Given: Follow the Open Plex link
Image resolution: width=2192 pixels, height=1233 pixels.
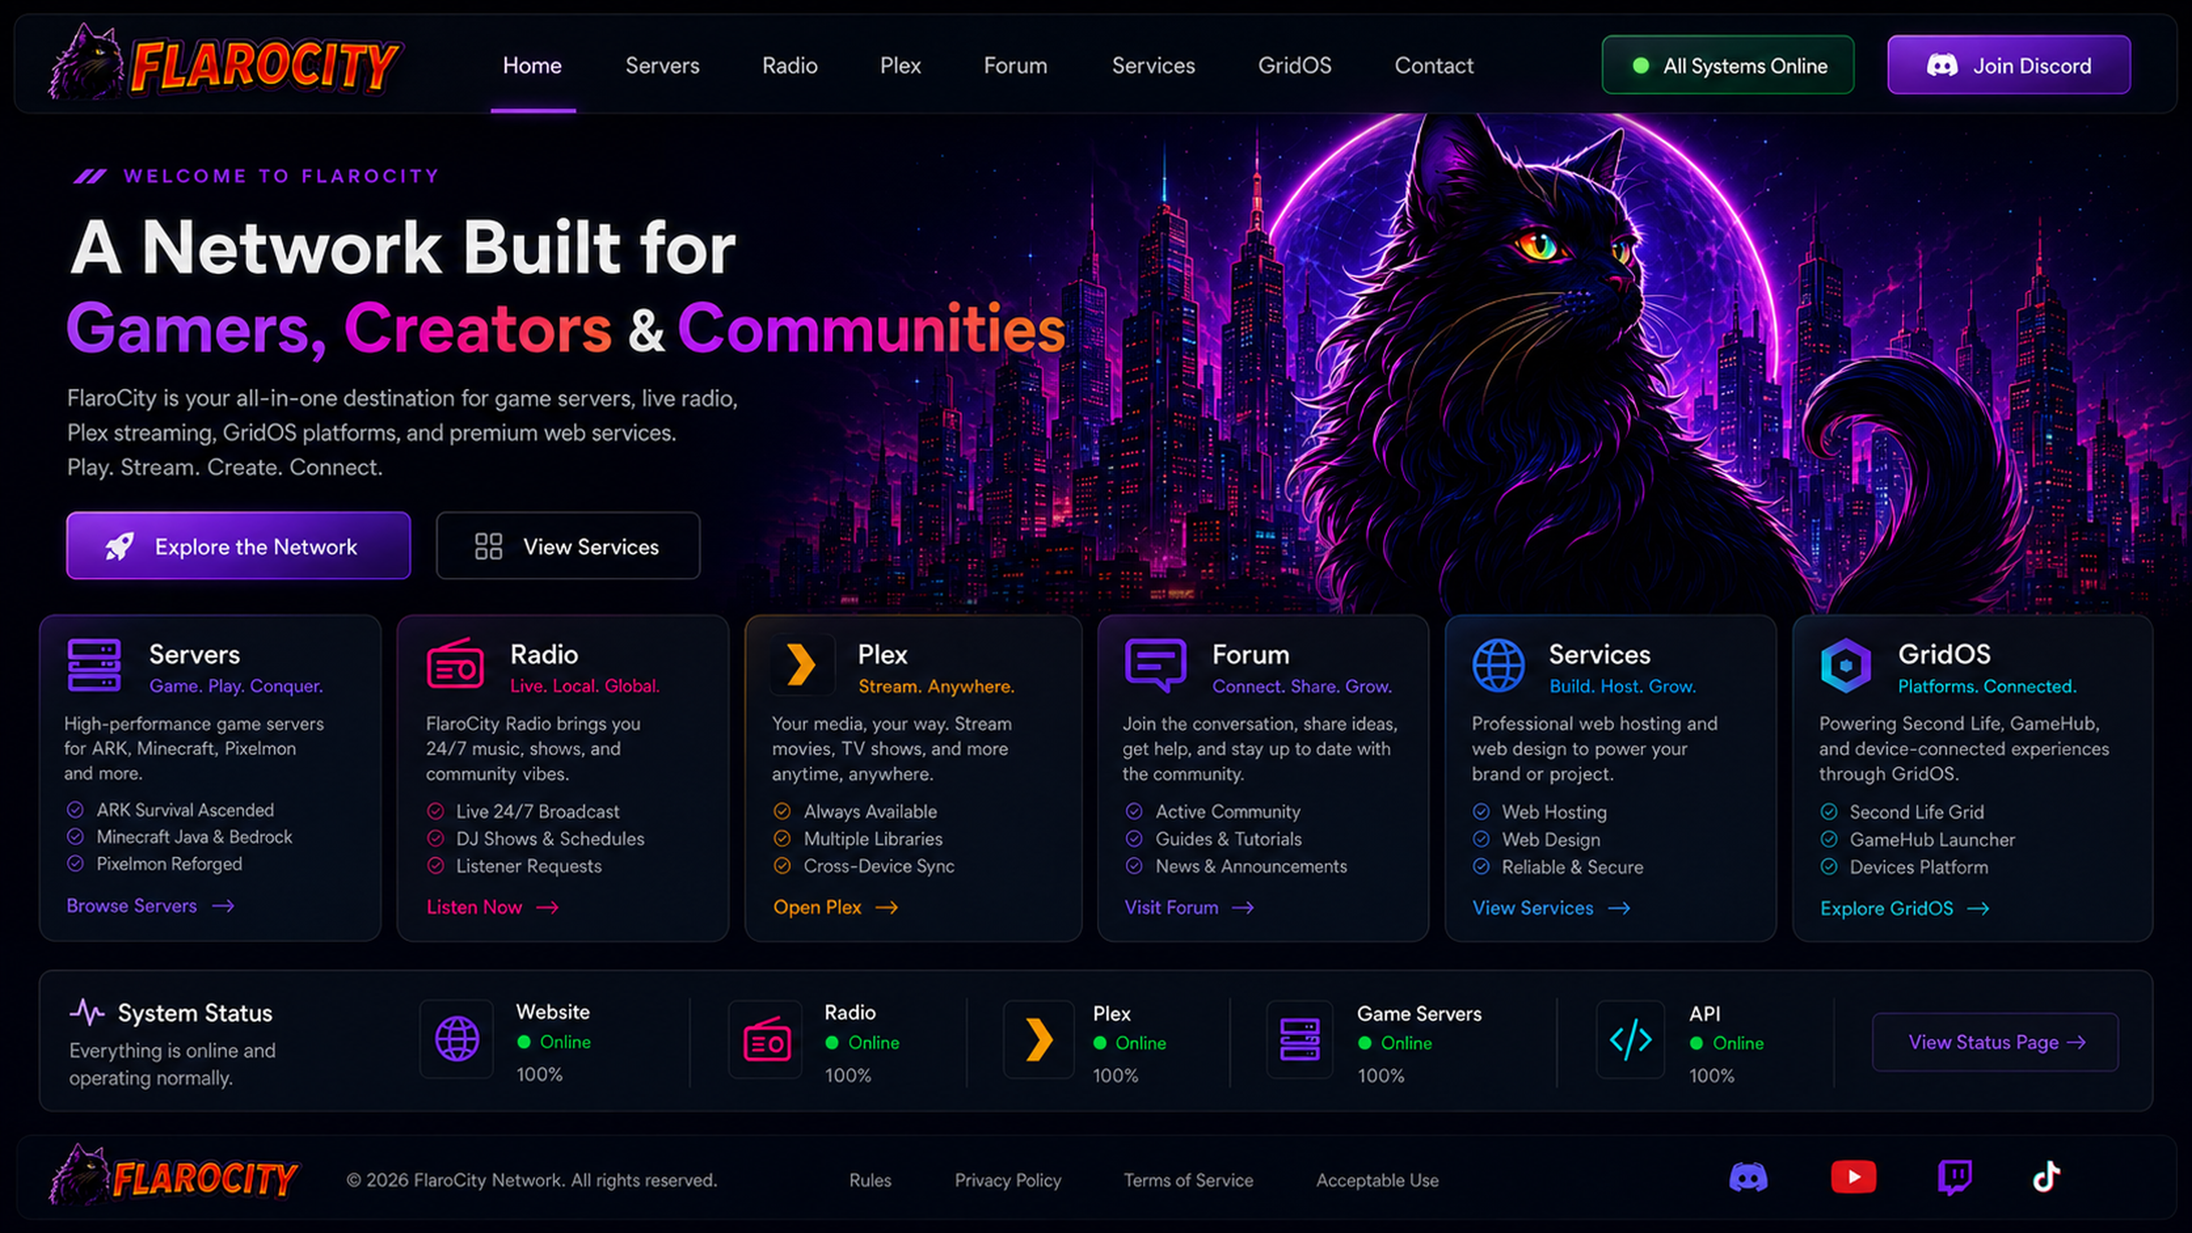Looking at the screenshot, I should pyautogui.click(x=835, y=907).
